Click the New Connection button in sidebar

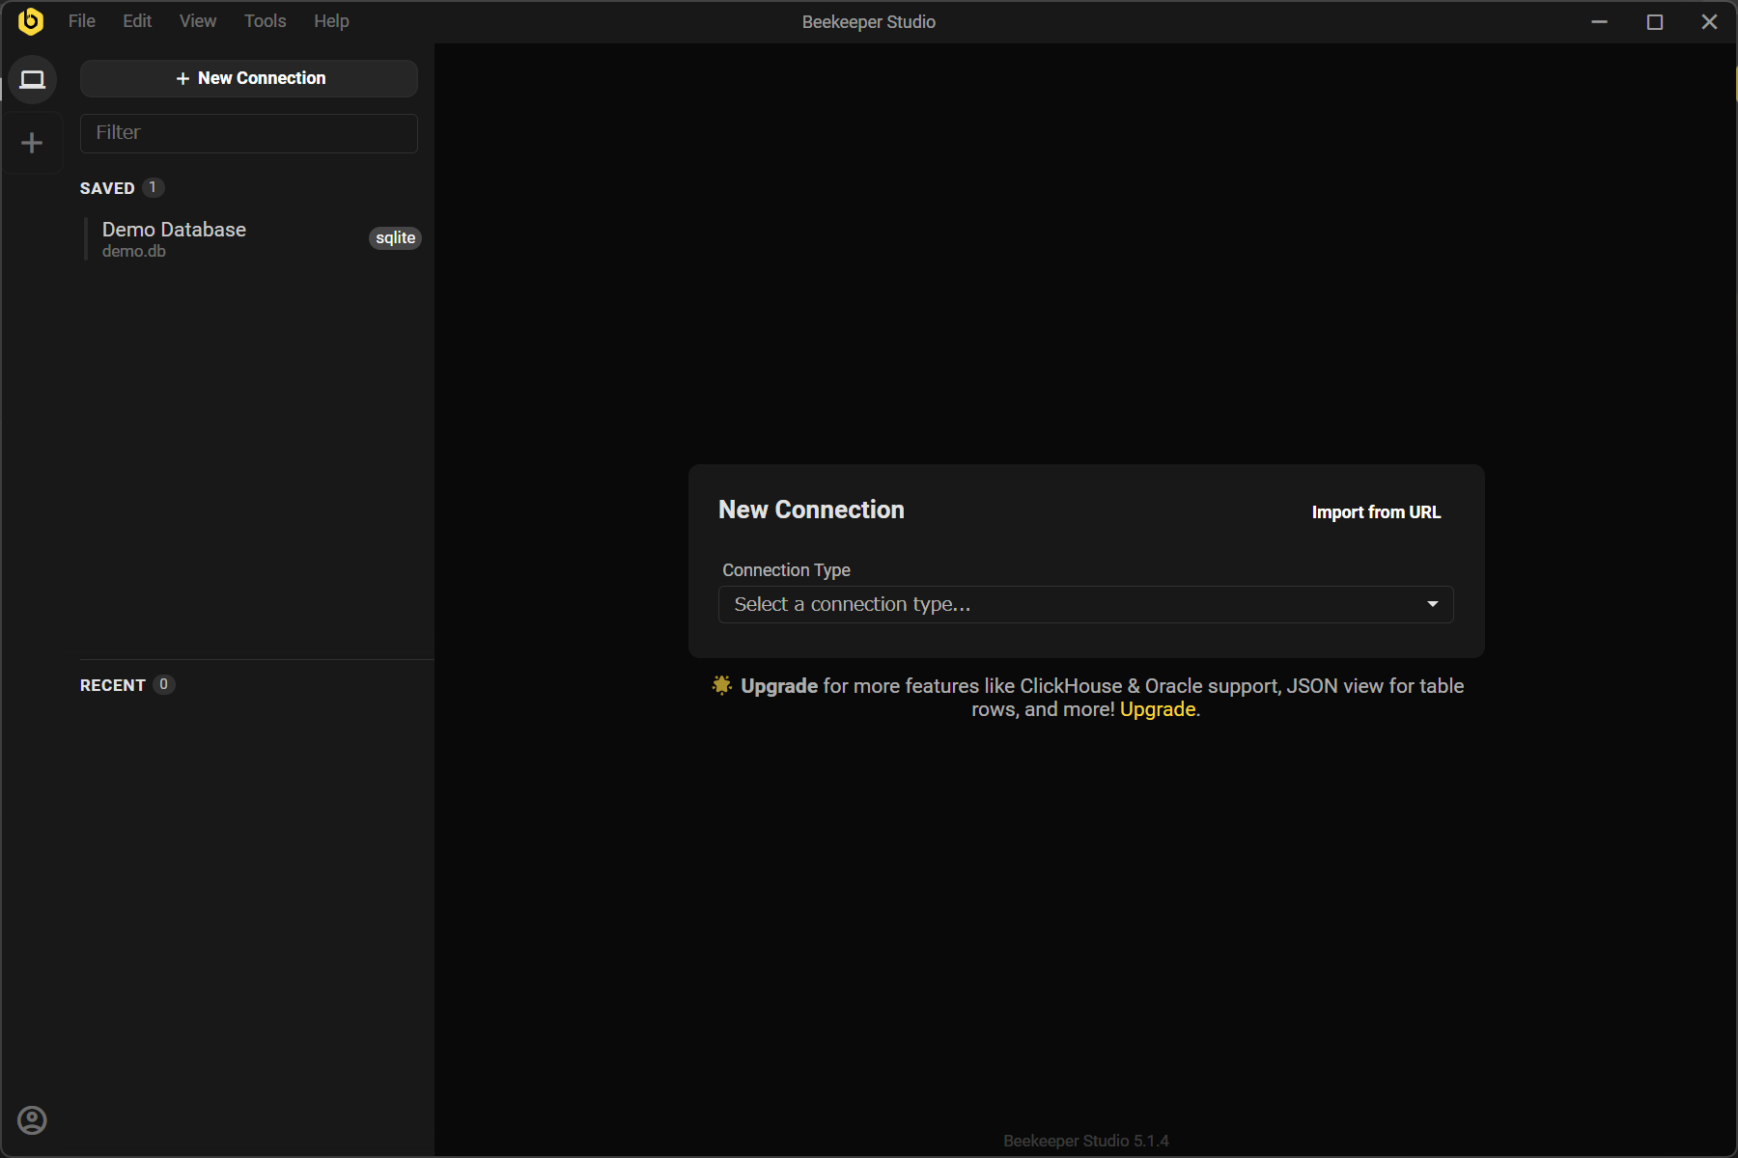[249, 78]
